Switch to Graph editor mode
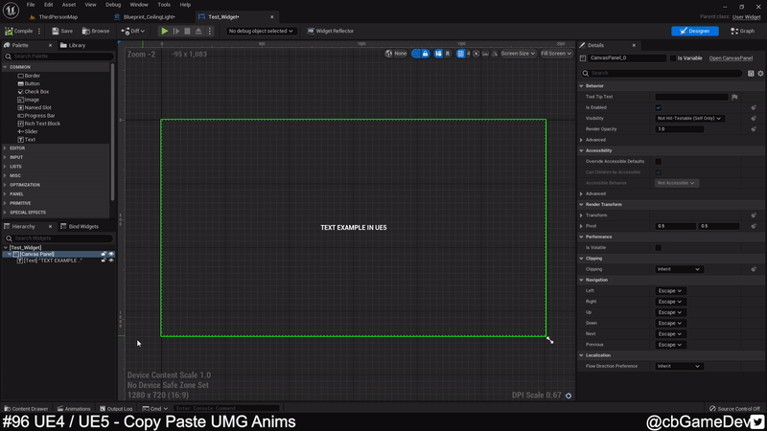Viewport: 767px width, 431px height. pos(742,31)
